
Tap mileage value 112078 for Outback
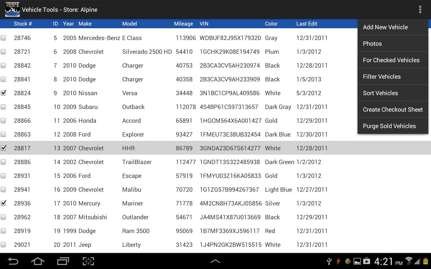pyautogui.click(x=186, y=107)
